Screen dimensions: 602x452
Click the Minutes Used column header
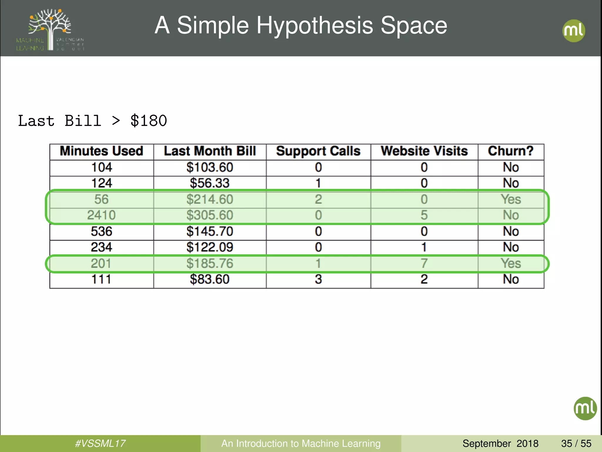(102, 151)
